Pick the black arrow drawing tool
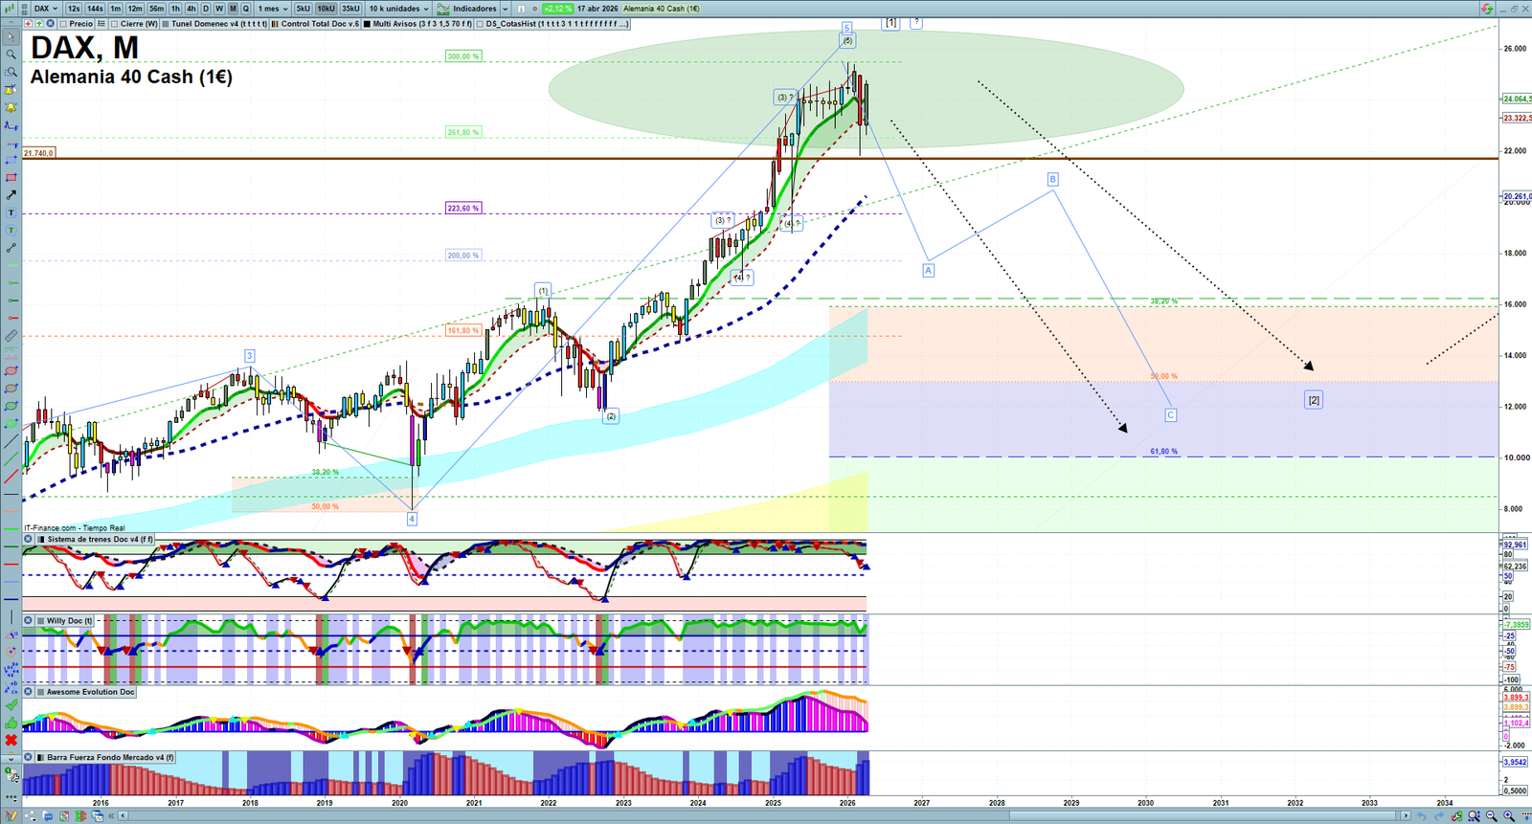Viewport: 1532px width, 824px height. coord(11,195)
